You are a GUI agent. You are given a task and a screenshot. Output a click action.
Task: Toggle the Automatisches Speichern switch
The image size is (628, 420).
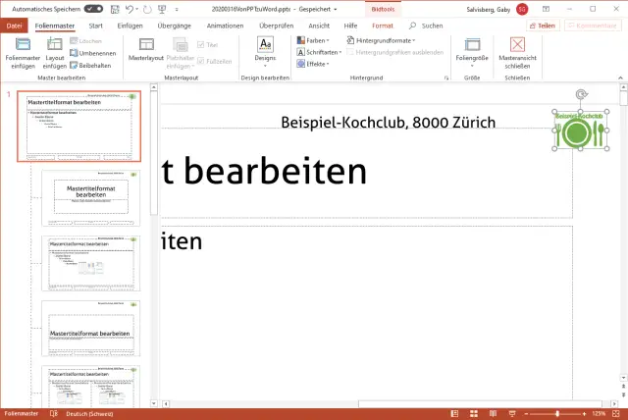pos(93,8)
